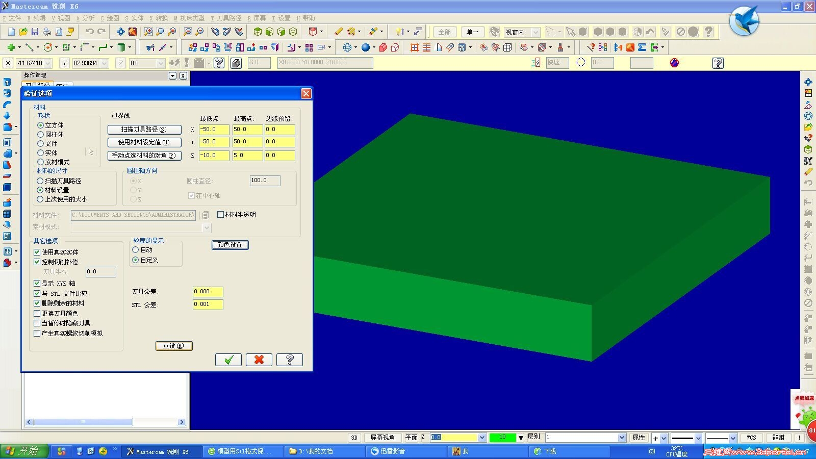The width and height of the screenshot is (816, 459).
Task: Select the 自动 outline display radio
Action: (136, 250)
